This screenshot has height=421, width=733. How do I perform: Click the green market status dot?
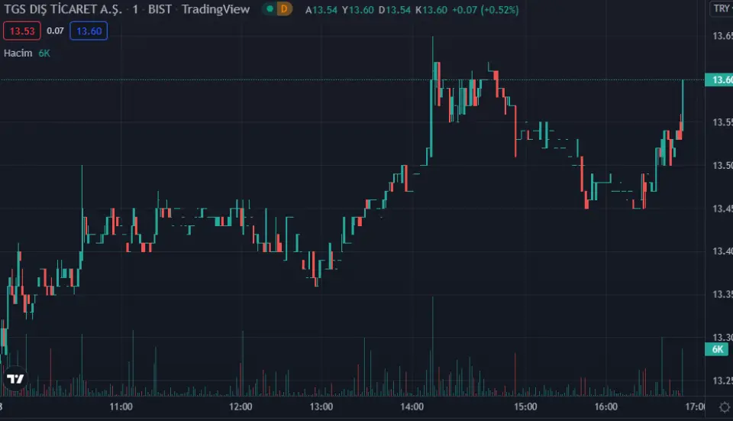[x=269, y=10]
